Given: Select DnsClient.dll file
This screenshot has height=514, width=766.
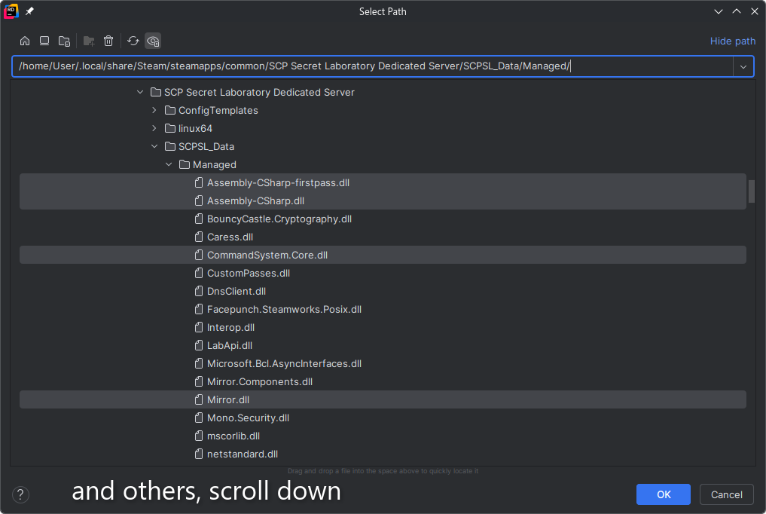Looking at the screenshot, I should 383,291.
